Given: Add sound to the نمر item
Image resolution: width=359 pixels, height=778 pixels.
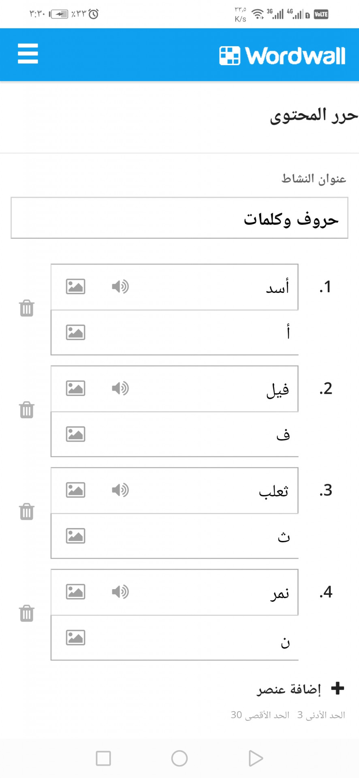Looking at the screenshot, I should click(x=120, y=592).
